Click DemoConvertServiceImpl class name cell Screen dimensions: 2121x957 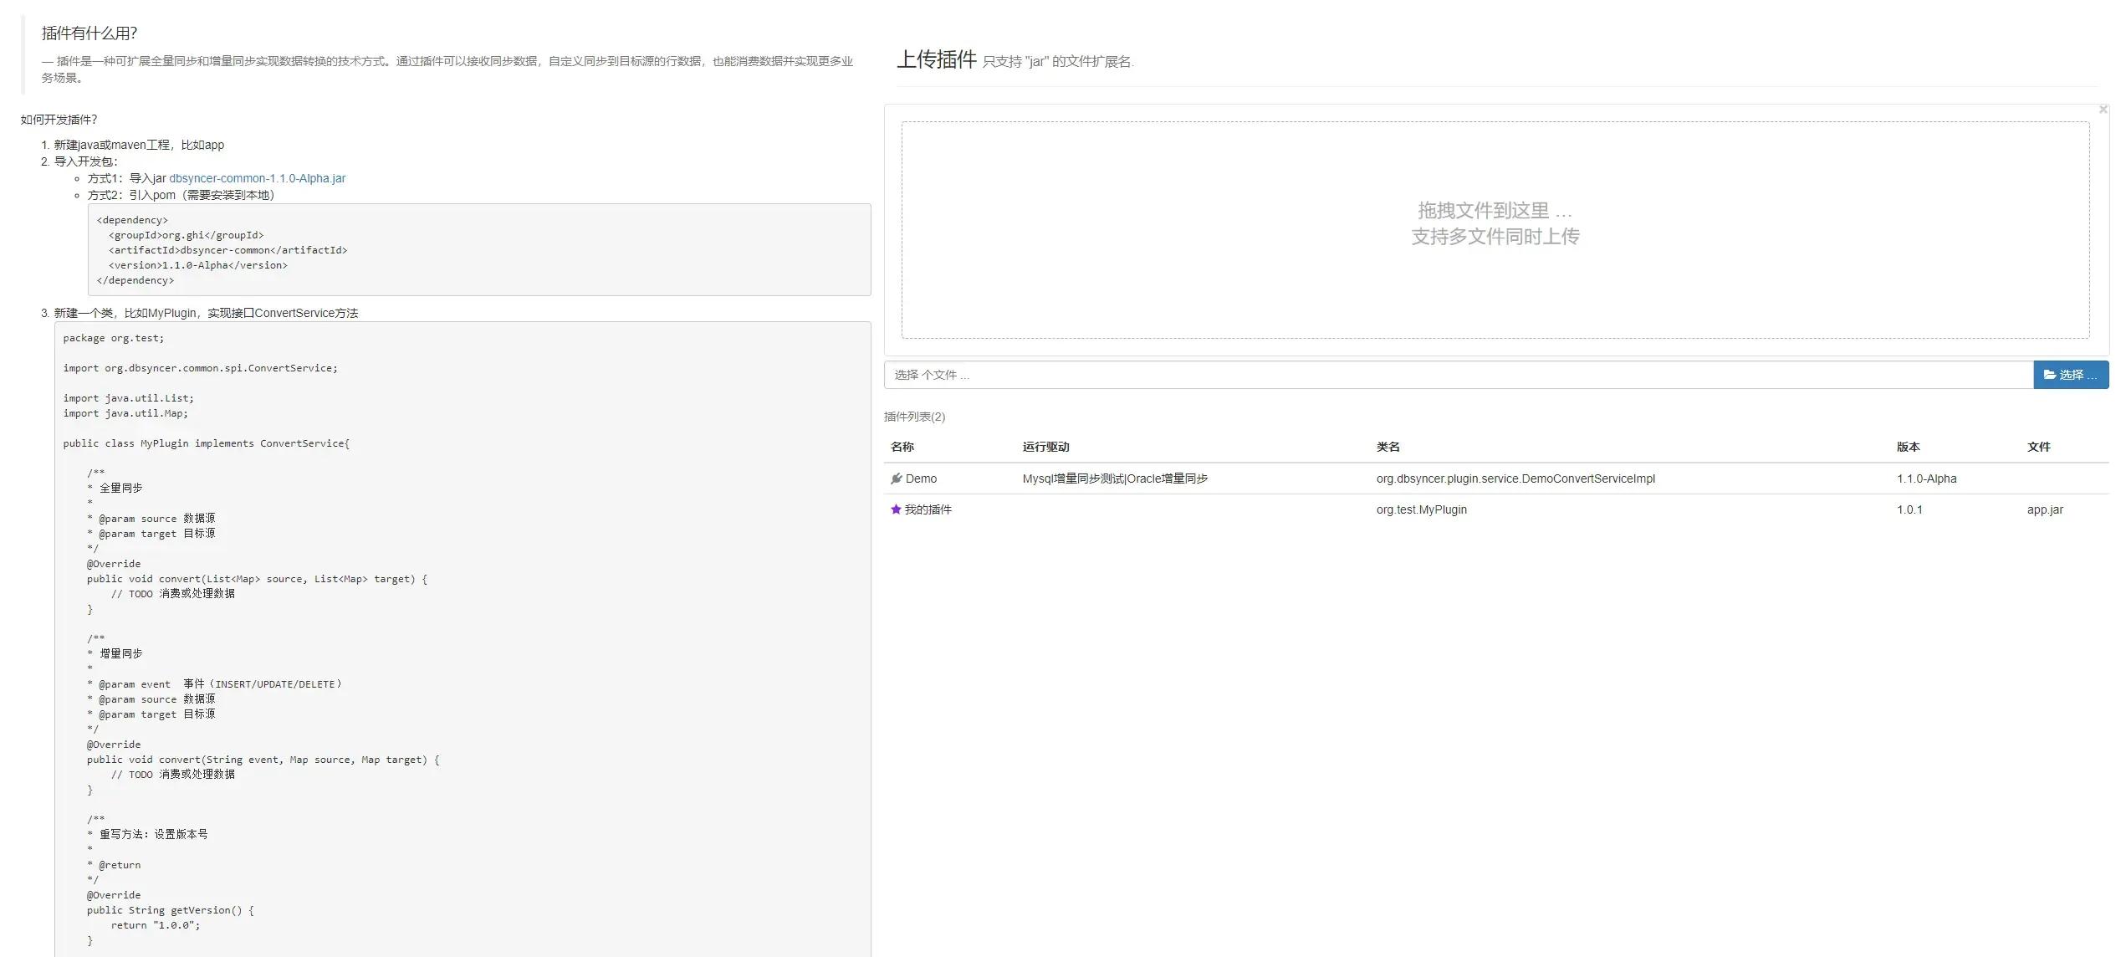point(1515,478)
